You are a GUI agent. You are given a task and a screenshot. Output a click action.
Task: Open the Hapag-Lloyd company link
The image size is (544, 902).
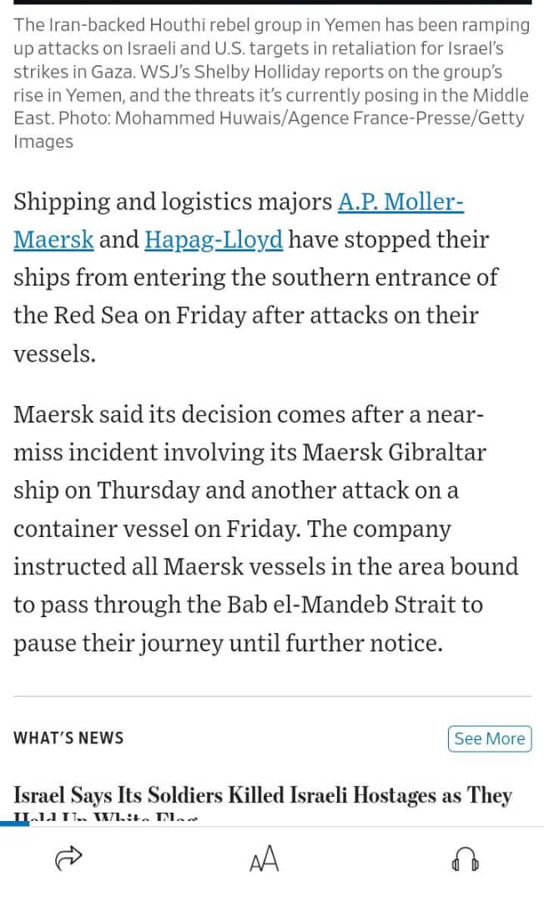click(214, 240)
